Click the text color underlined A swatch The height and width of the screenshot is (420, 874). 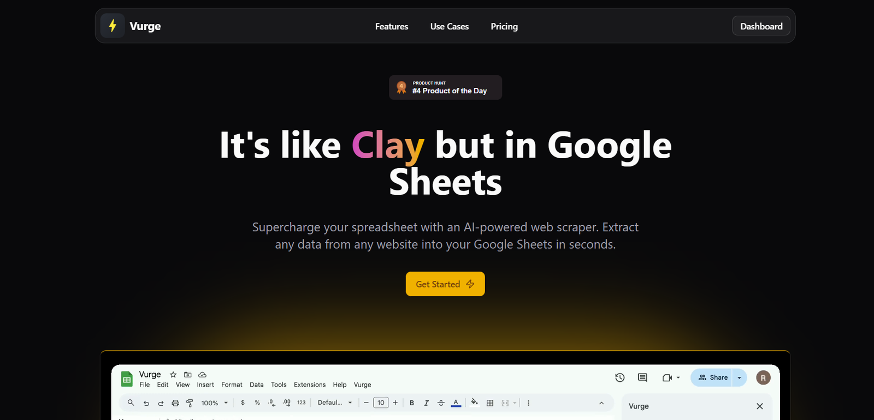(x=456, y=403)
